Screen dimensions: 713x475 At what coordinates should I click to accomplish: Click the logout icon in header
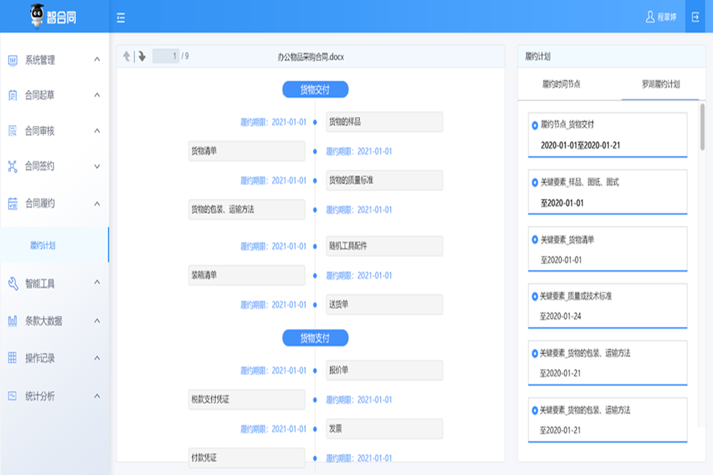tap(695, 17)
